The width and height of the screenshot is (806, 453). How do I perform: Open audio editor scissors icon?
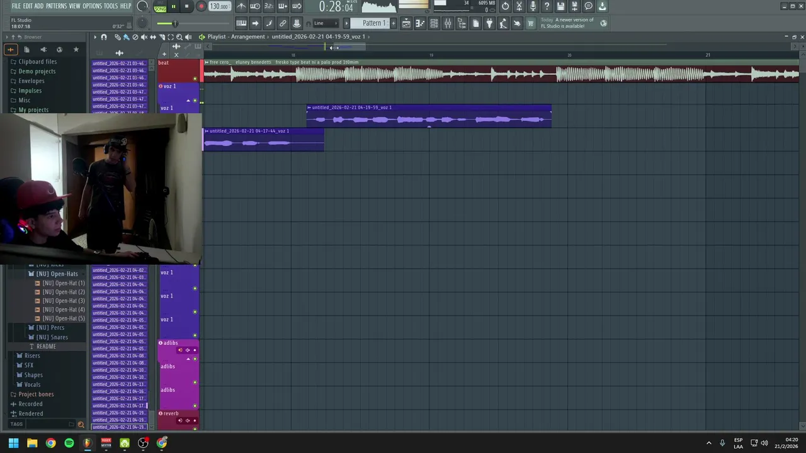(x=519, y=6)
